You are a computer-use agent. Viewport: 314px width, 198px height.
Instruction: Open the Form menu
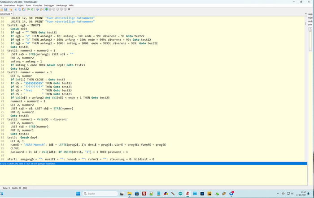click(28, 5)
